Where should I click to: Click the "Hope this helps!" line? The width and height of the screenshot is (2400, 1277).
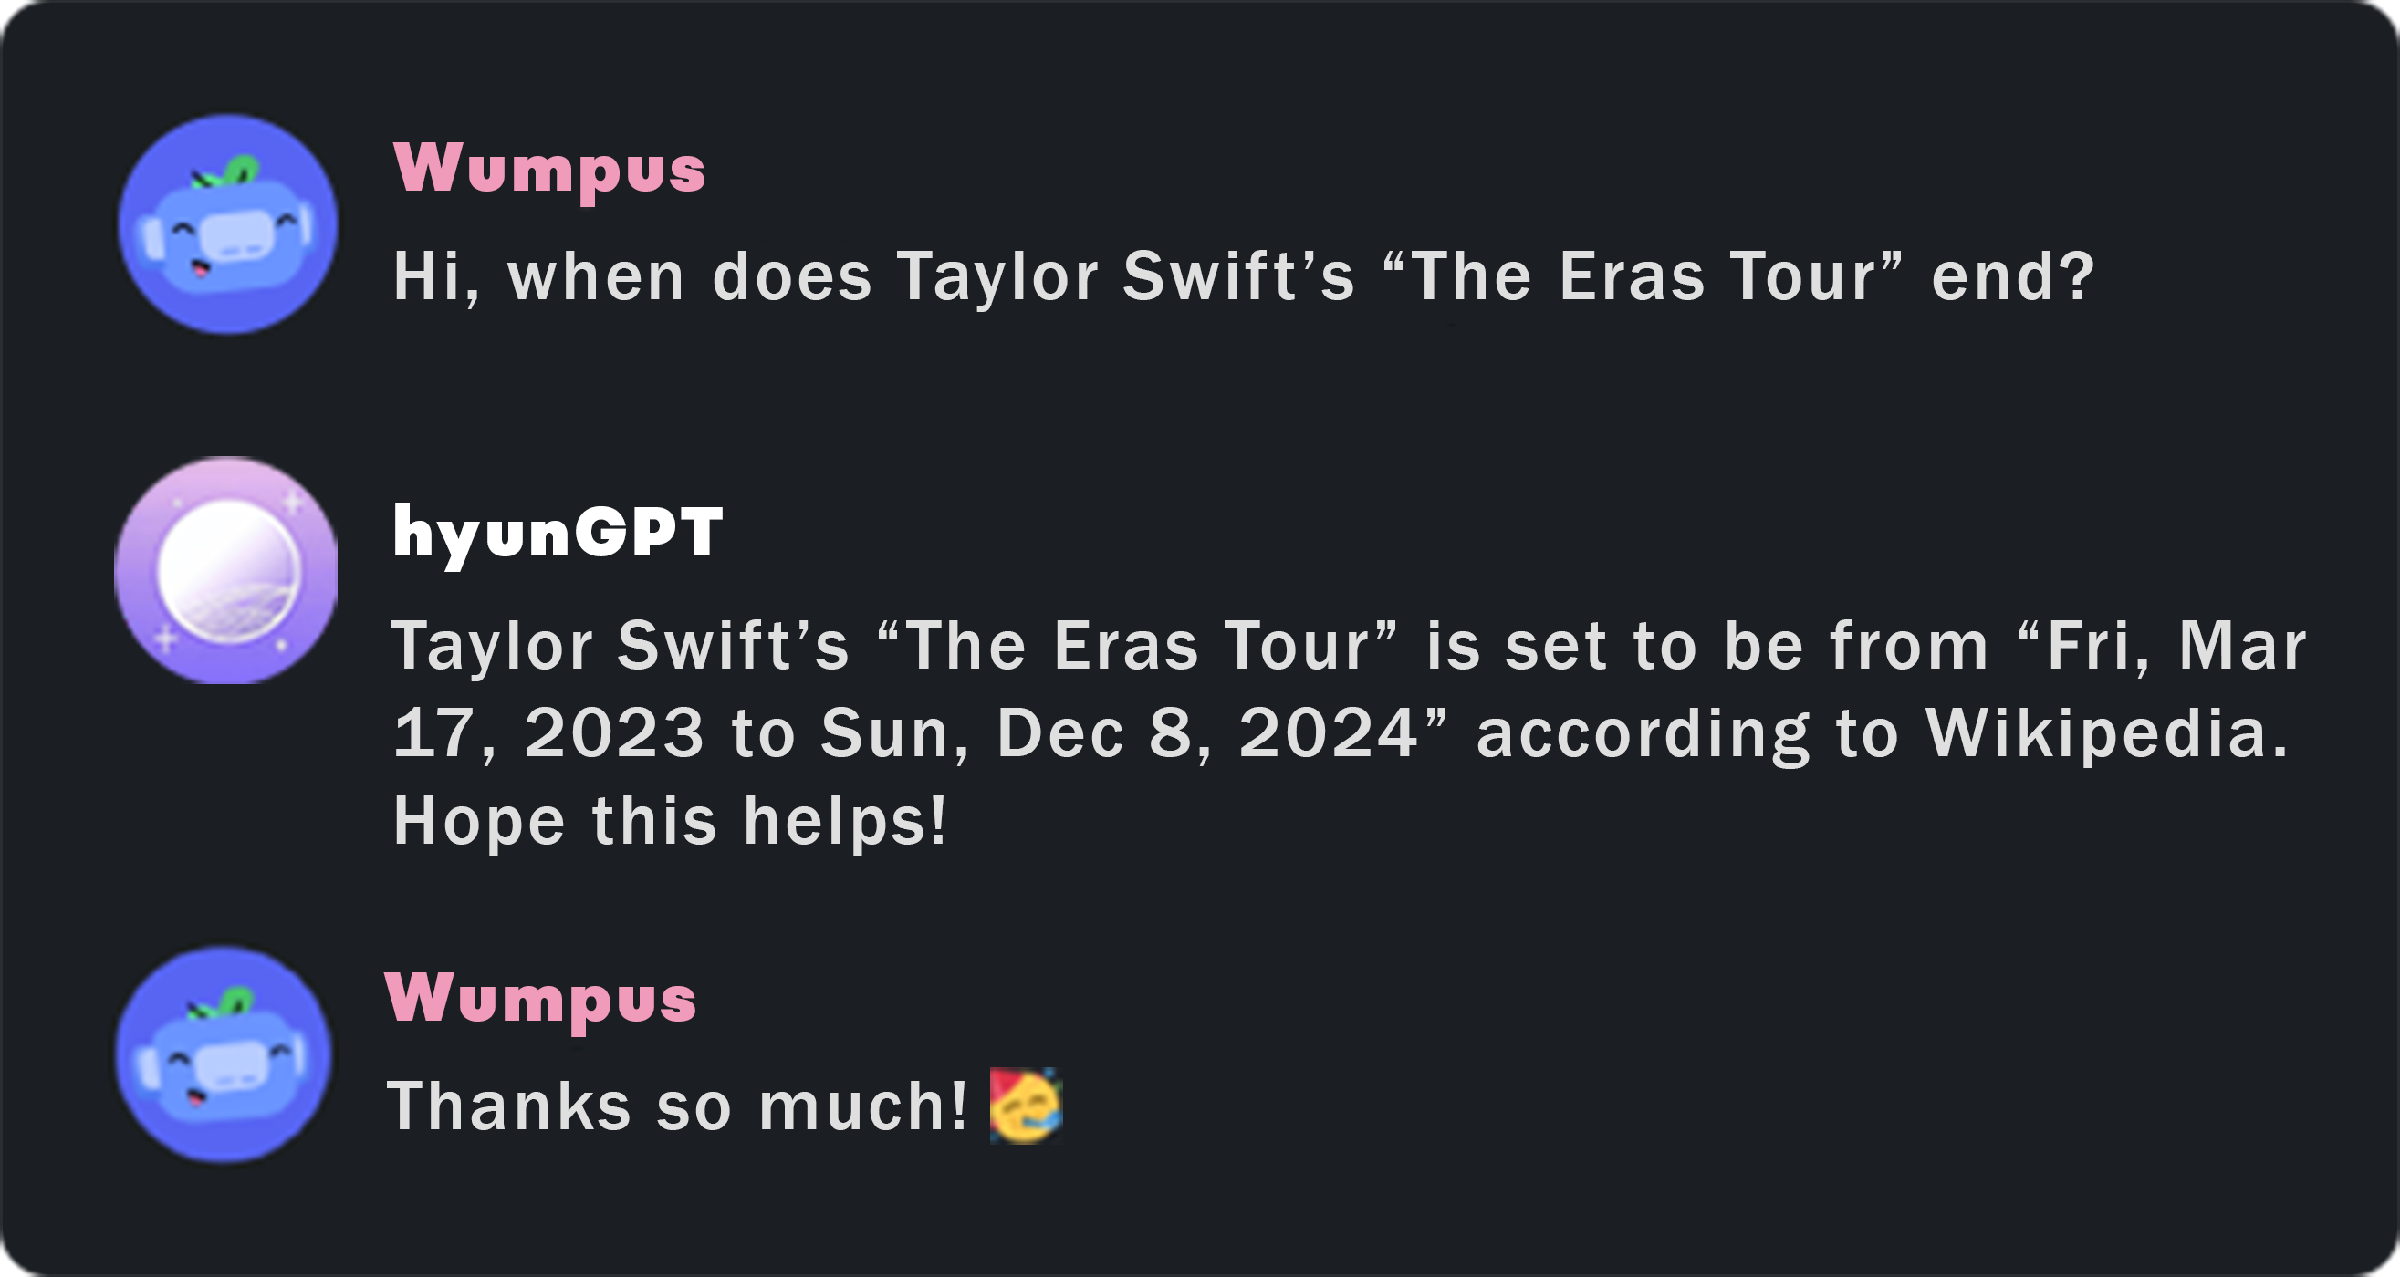coord(669,822)
